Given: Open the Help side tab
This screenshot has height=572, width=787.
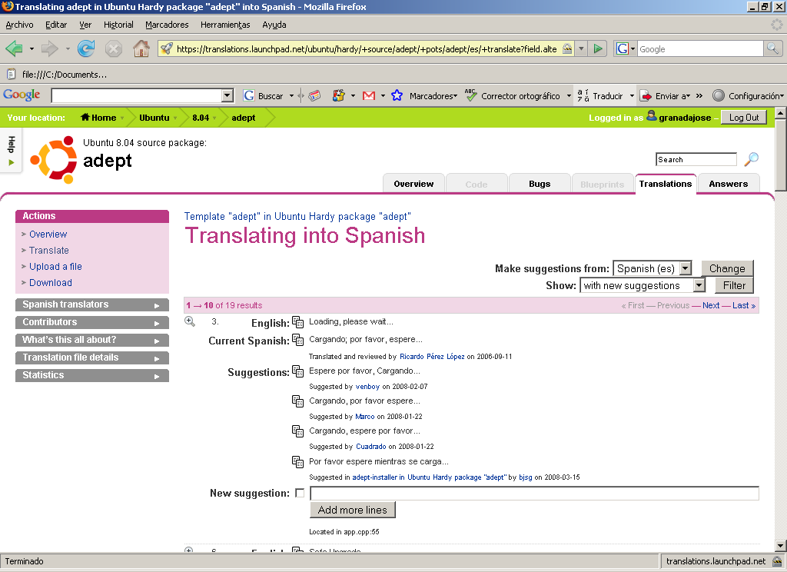Looking at the screenshot, I should 11,150.
